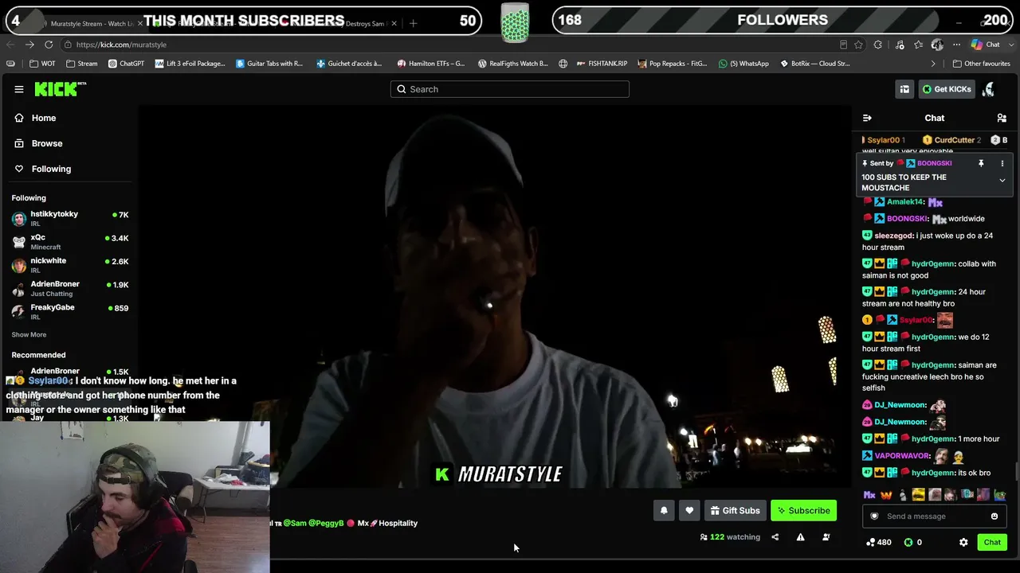Open pinned message options menu
The height and width of the screenshot is (573, 1020).
tap(1002, 163)
